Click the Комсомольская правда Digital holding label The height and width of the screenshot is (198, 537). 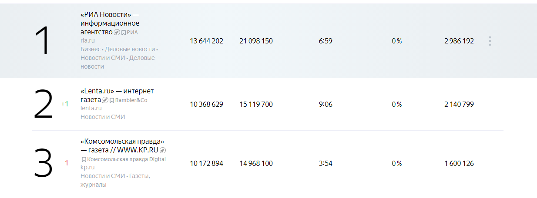pos(127,159)
